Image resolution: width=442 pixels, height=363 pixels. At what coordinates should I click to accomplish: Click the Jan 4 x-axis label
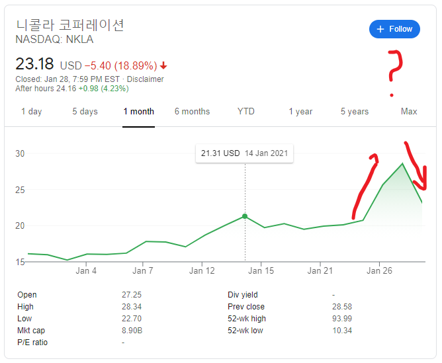(86, 271)
